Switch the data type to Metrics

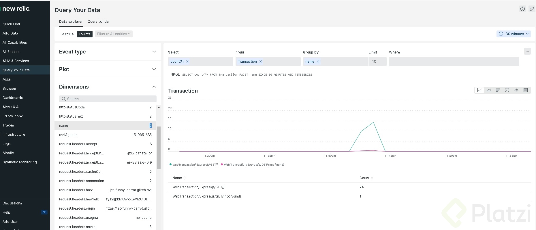[x=67, y=34]
